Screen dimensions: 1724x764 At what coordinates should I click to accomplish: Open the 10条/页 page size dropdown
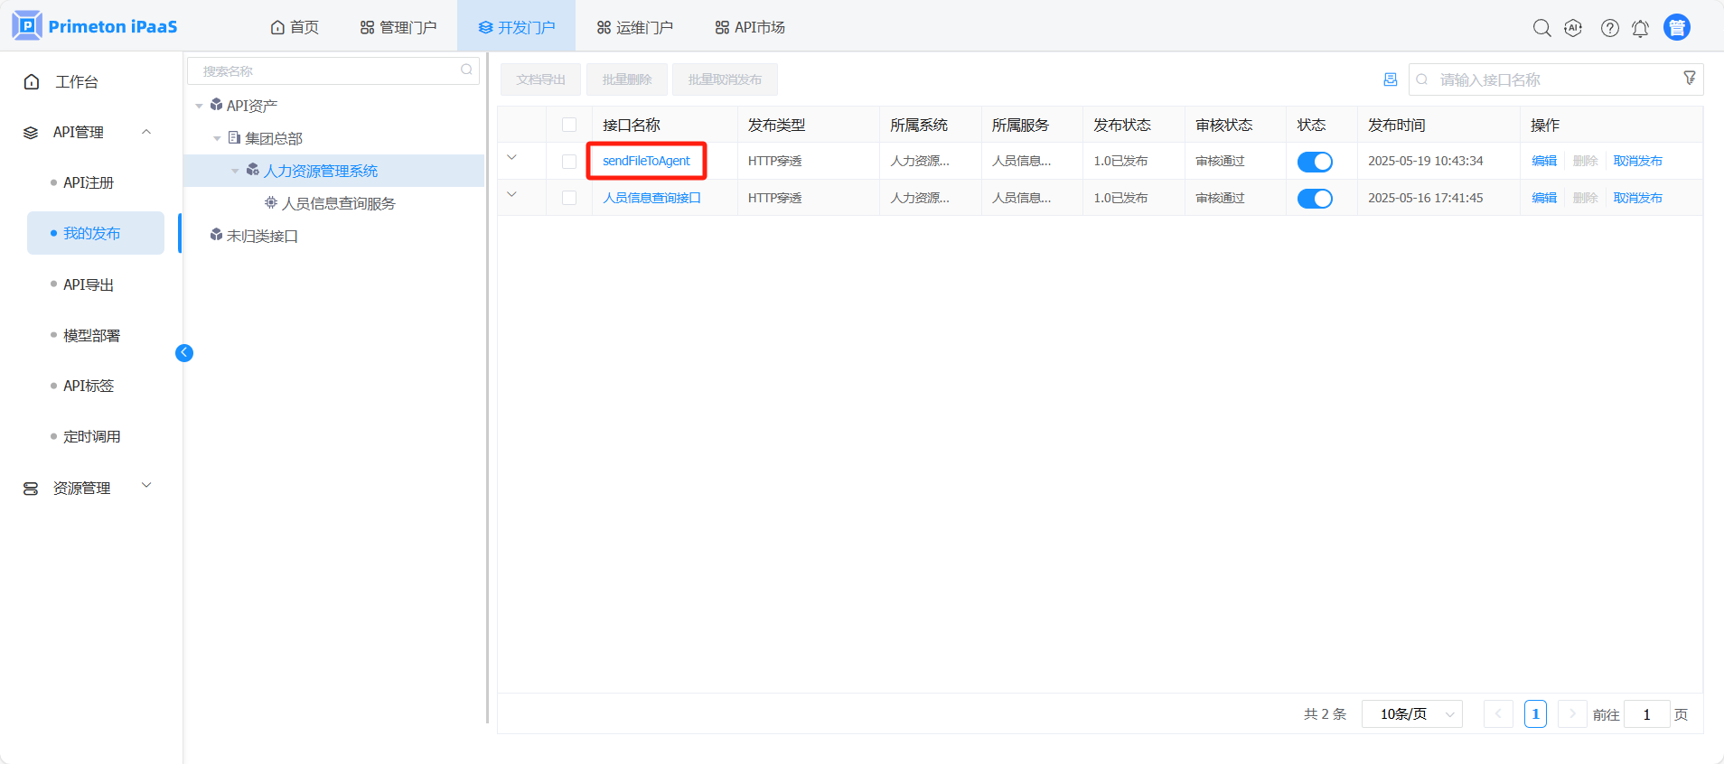coord(1411,714)
